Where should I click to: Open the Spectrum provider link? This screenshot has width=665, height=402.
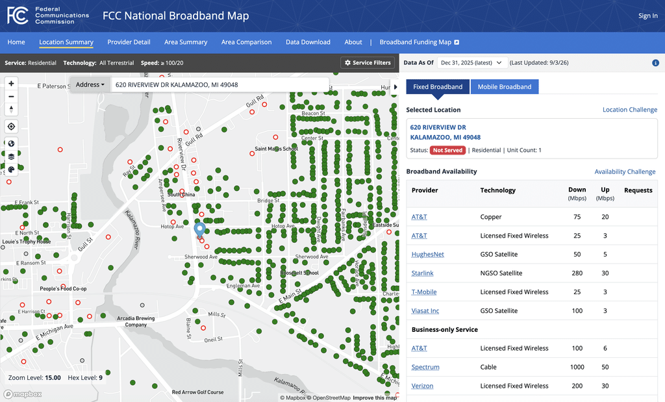point(425,367)
